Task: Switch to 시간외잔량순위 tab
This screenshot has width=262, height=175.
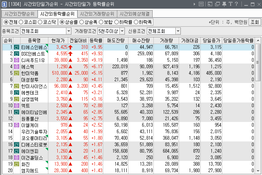Action: 19,14
